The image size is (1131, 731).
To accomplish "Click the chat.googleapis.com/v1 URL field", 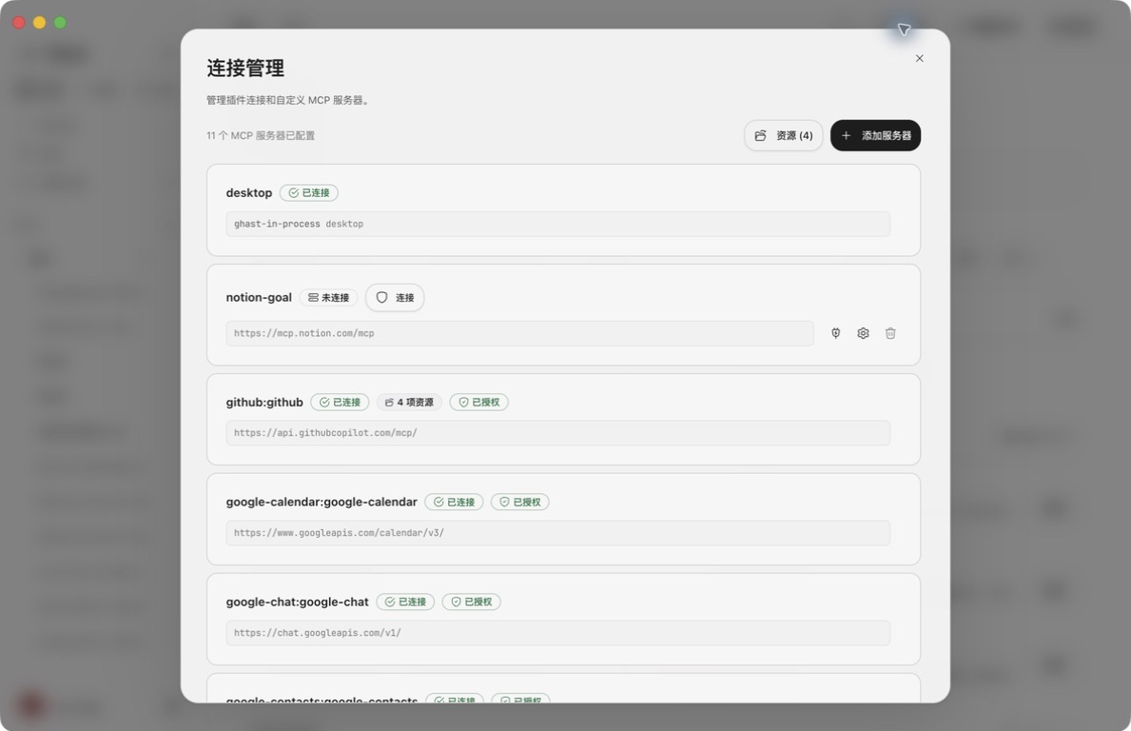I will pos(557,633).
